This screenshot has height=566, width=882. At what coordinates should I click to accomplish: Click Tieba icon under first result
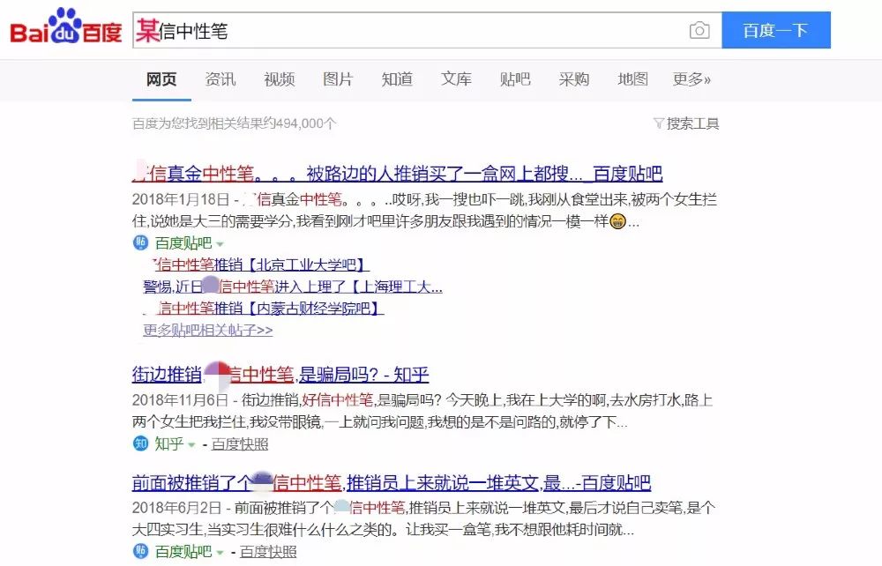(140, 242)
